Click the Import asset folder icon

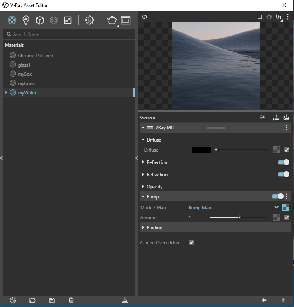pos(32,300)
